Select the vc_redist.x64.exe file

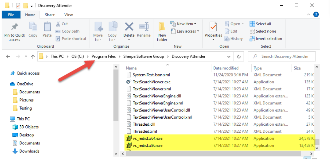pyautogui.click(x=147, y=139)
